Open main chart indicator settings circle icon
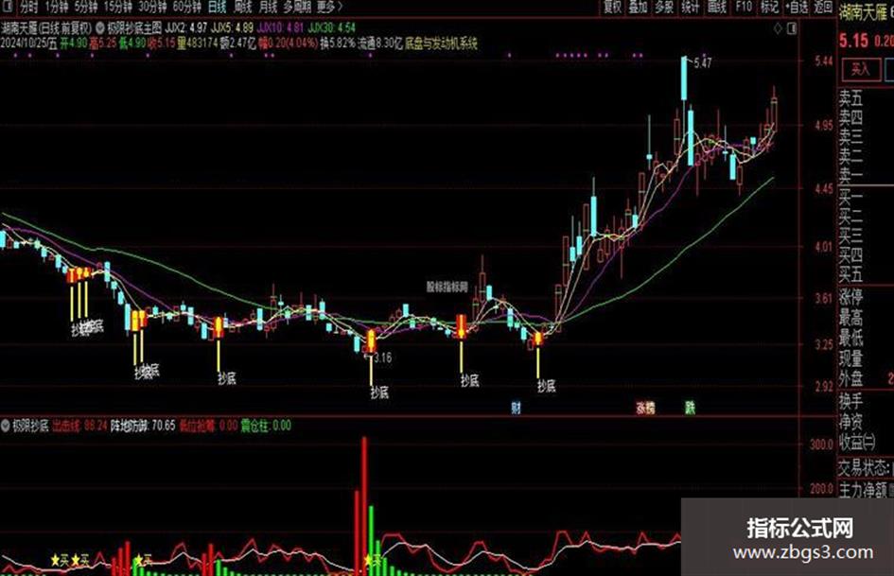 coord(100,27)
